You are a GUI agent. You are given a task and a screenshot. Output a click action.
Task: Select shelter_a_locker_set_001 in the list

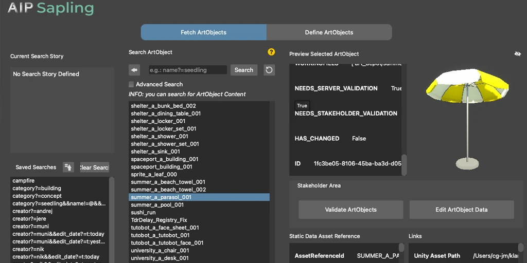(199, 128)
